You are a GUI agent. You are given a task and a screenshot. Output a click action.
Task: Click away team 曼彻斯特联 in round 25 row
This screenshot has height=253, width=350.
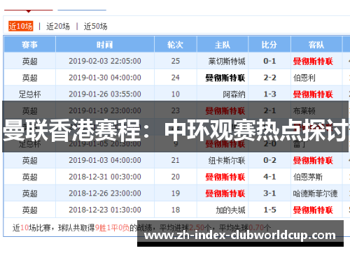pyautogui.click(x=313, y=62)
